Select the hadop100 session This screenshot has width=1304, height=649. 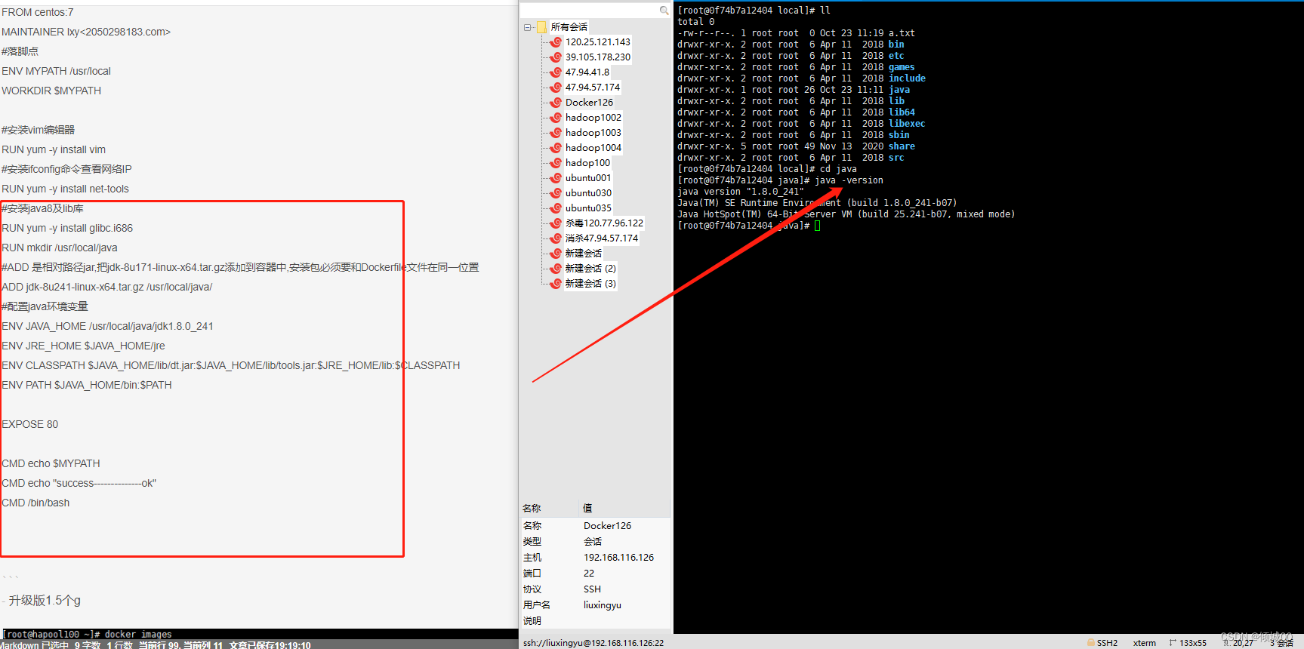pyautogui.click(x=587, y=163)
